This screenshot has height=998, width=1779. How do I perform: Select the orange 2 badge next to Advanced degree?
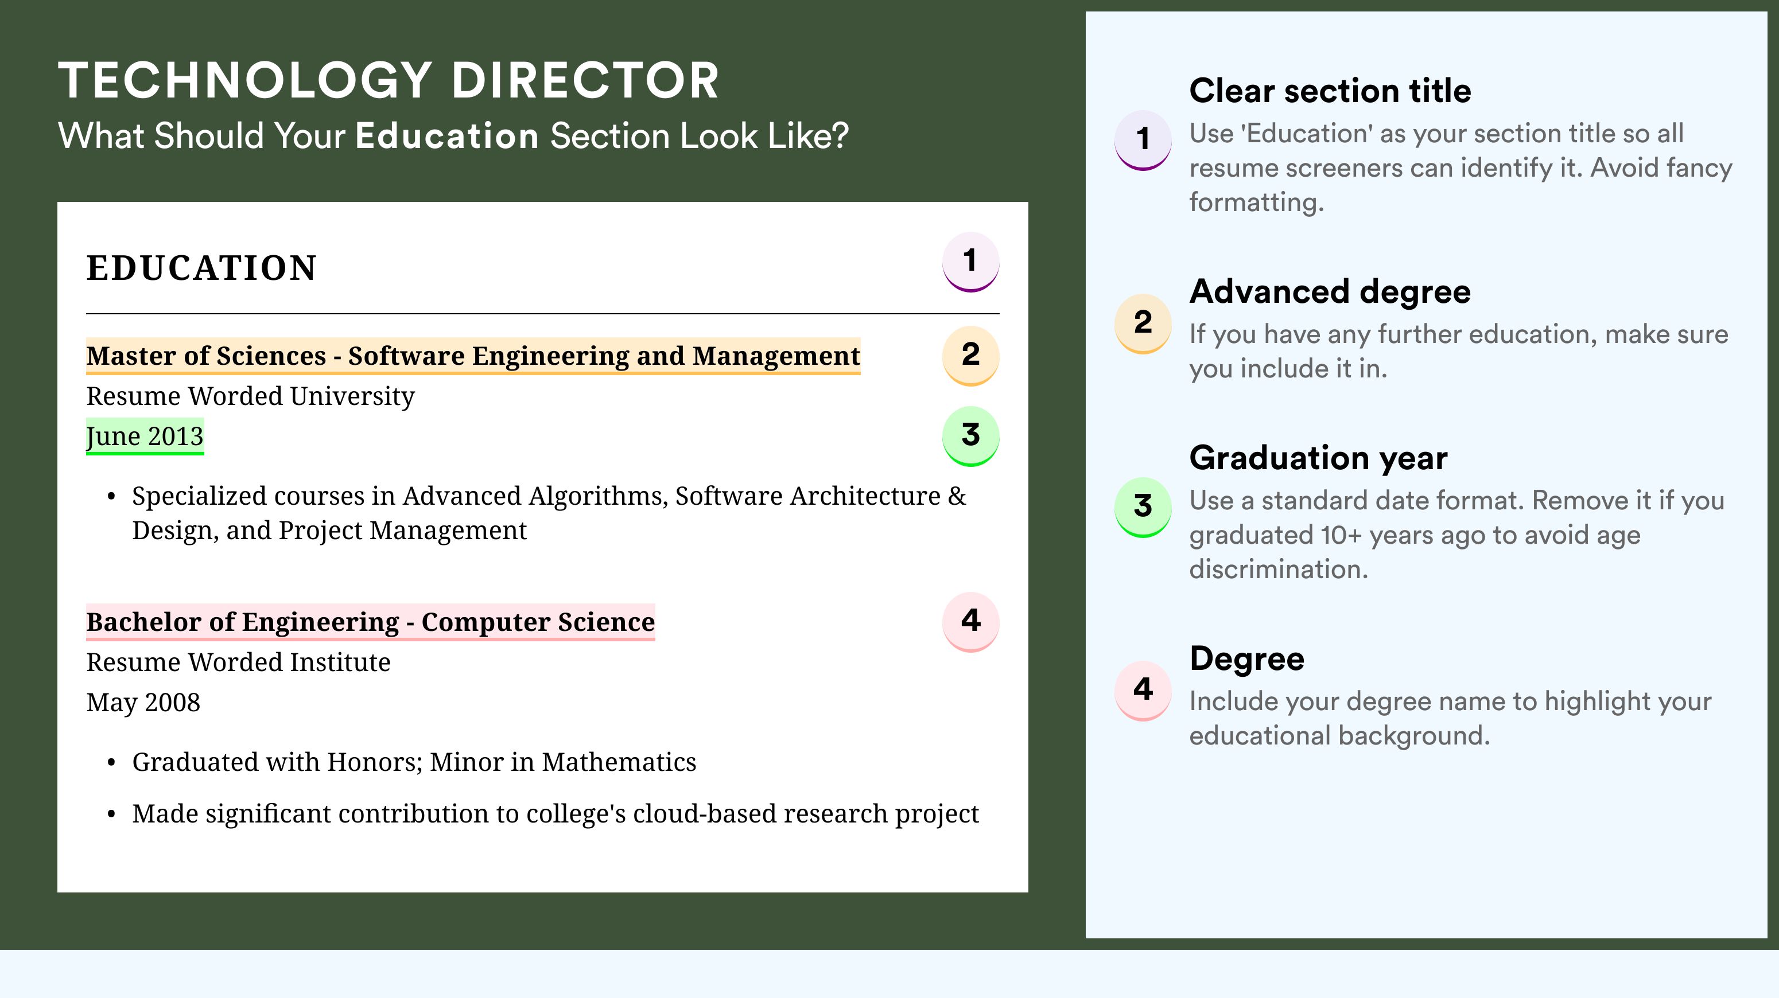(x=1143, y=323)
